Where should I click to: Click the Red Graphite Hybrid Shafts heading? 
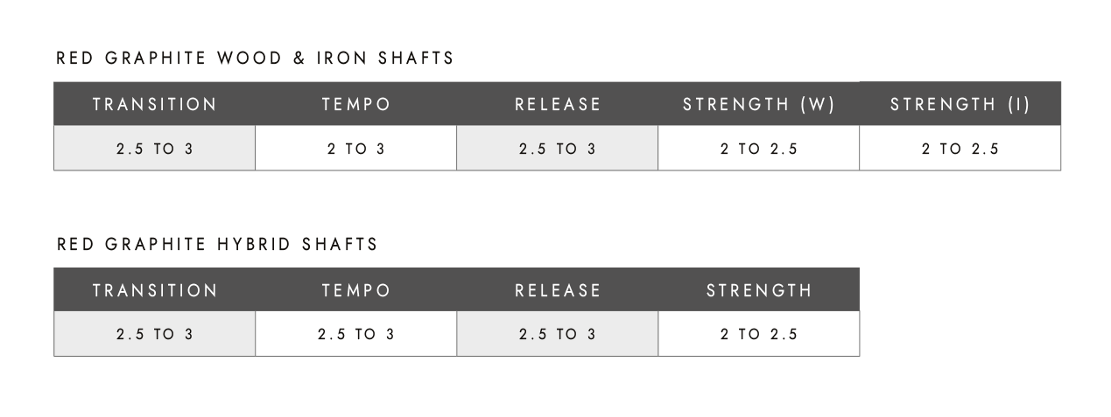pos(217,245)
